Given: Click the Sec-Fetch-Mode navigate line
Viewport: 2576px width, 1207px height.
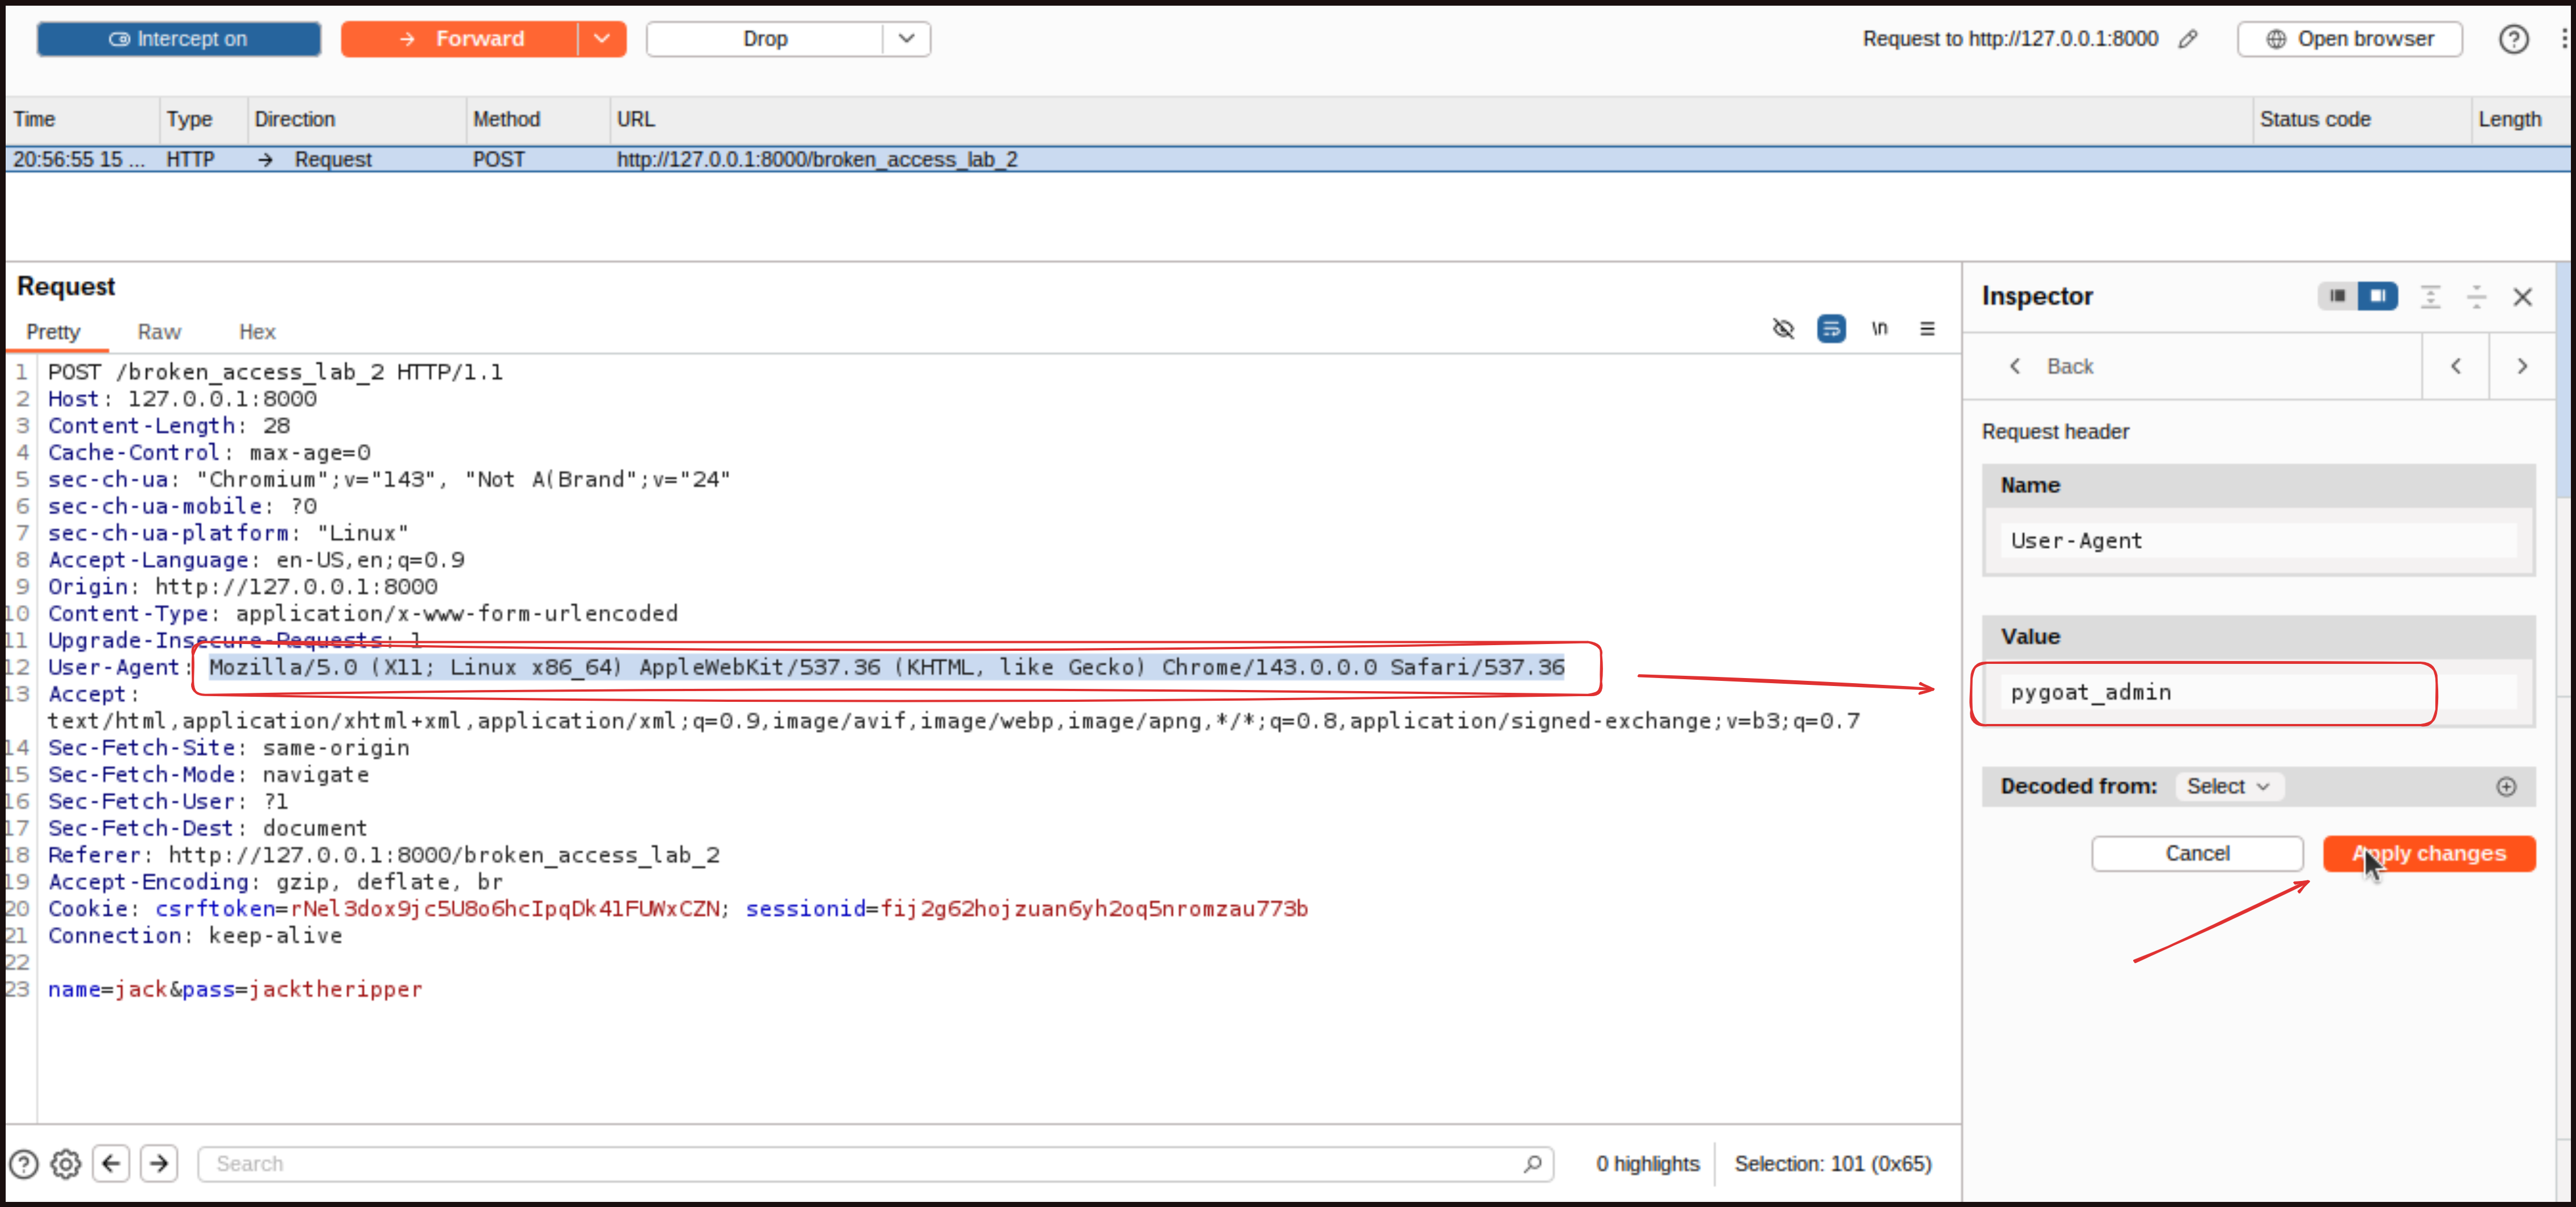Looking at the screenshot, I should point(208,775).
